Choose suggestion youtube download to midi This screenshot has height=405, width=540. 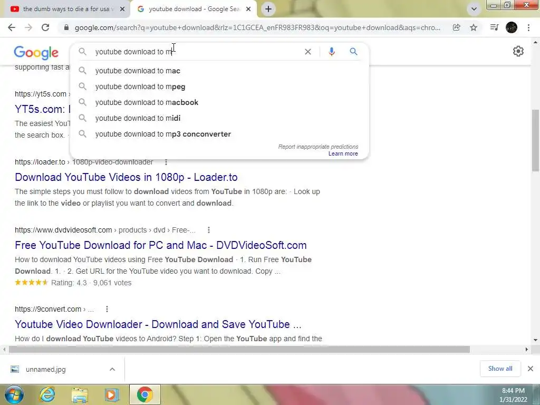pos(219,118)
